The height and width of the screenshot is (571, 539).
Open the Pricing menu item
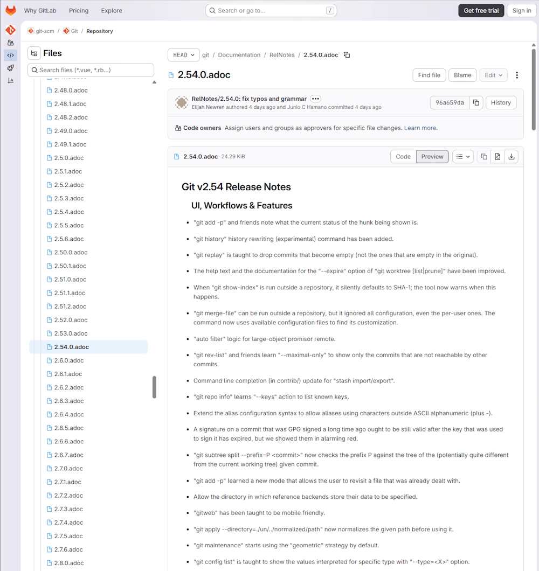coord(79,11)
